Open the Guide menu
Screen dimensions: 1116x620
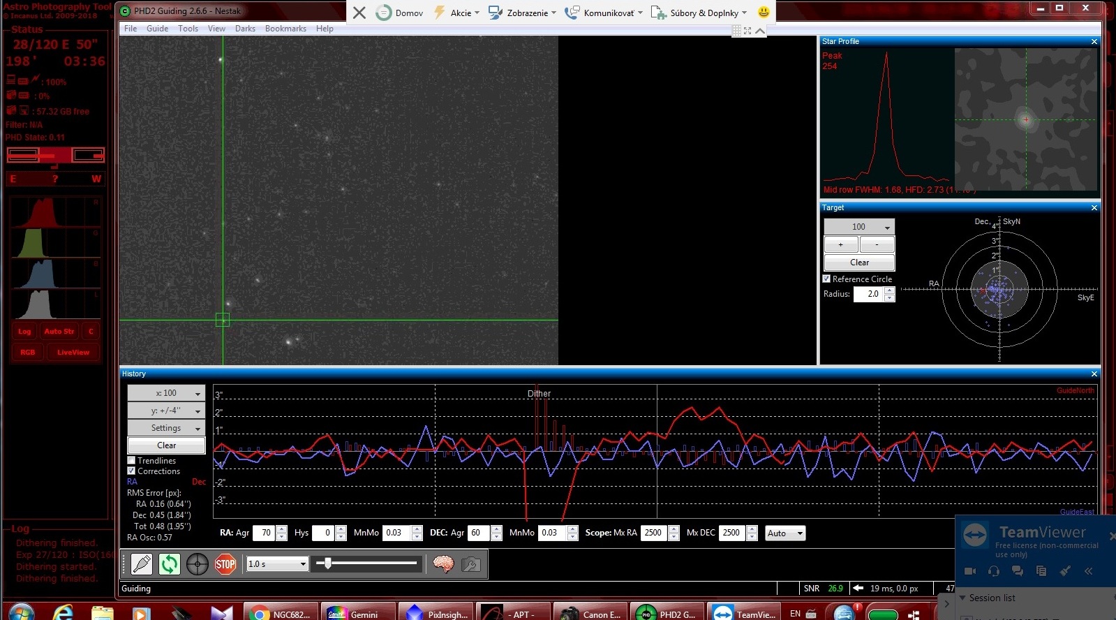coord(157,29)
